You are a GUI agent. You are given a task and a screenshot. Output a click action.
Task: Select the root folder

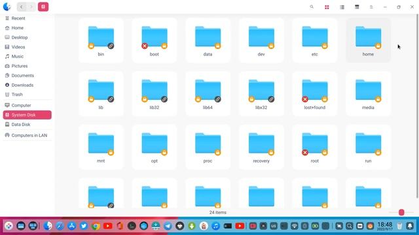coord(315,147)
